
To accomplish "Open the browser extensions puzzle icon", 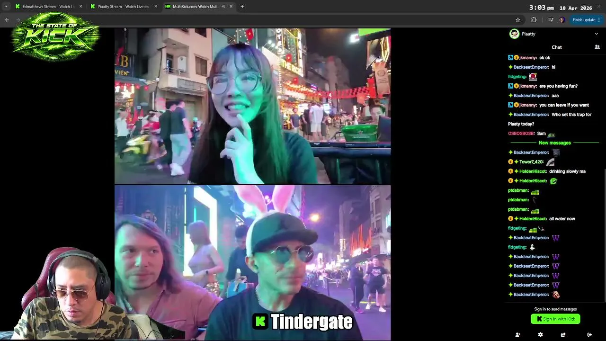I will [534, 20].
